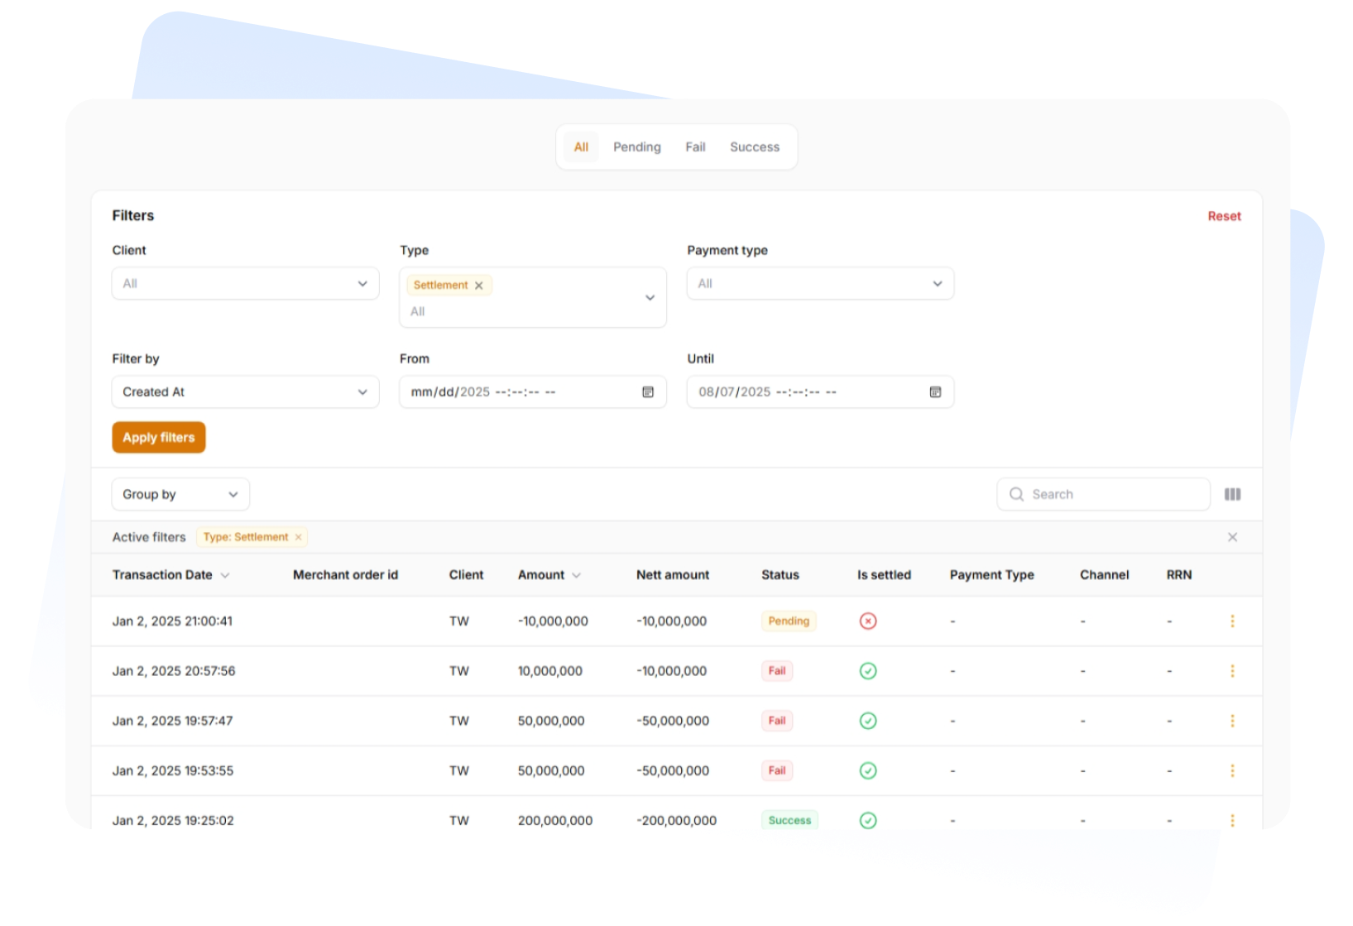The width and height of the screenshot is (1353, 926).
Task: Open row actions menu for 20:57:56 transaction
Action: point(1232,671)
